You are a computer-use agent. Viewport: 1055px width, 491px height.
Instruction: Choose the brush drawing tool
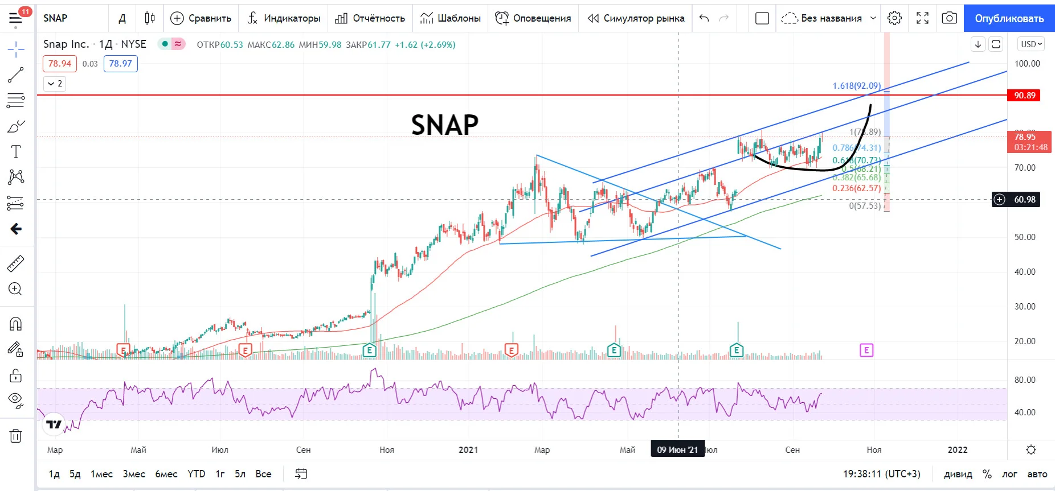coord(16,126)
